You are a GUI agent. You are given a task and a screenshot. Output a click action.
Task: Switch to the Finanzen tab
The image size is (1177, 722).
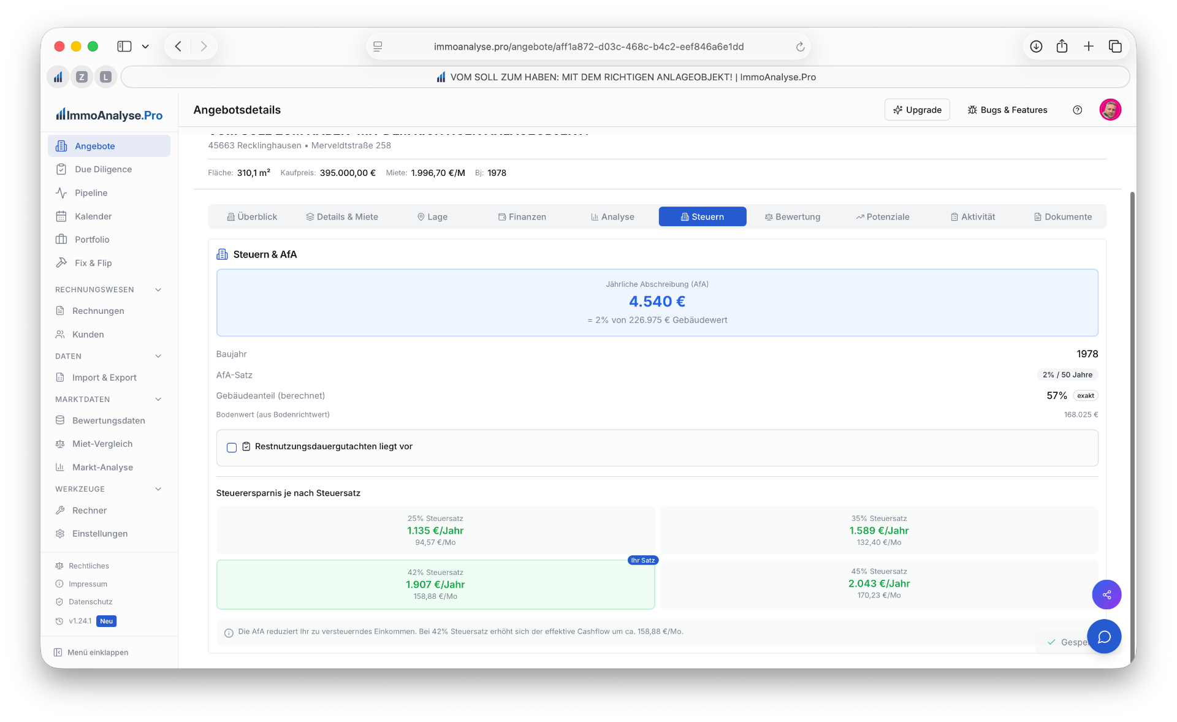coord(522,217)
